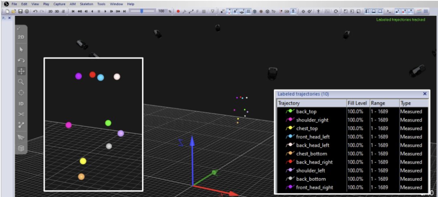
Task: Click the playback speed percent field showing 100
Action: [161, 11]
